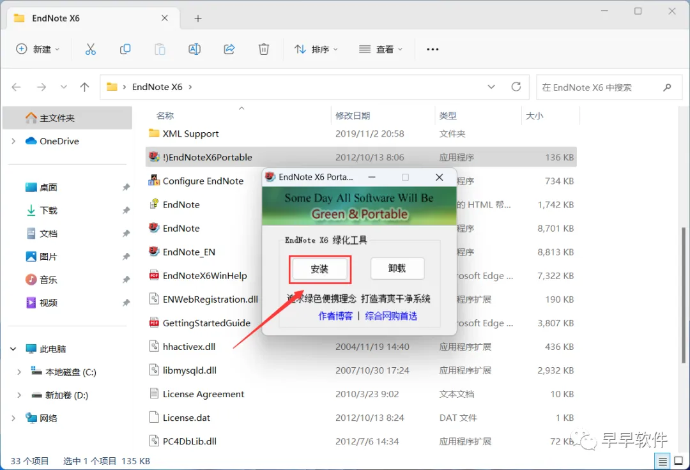The height and width of the screenshot is (470, 690).
Task: Select the ENWebRegistration.dll file
Action: (210, 299)
